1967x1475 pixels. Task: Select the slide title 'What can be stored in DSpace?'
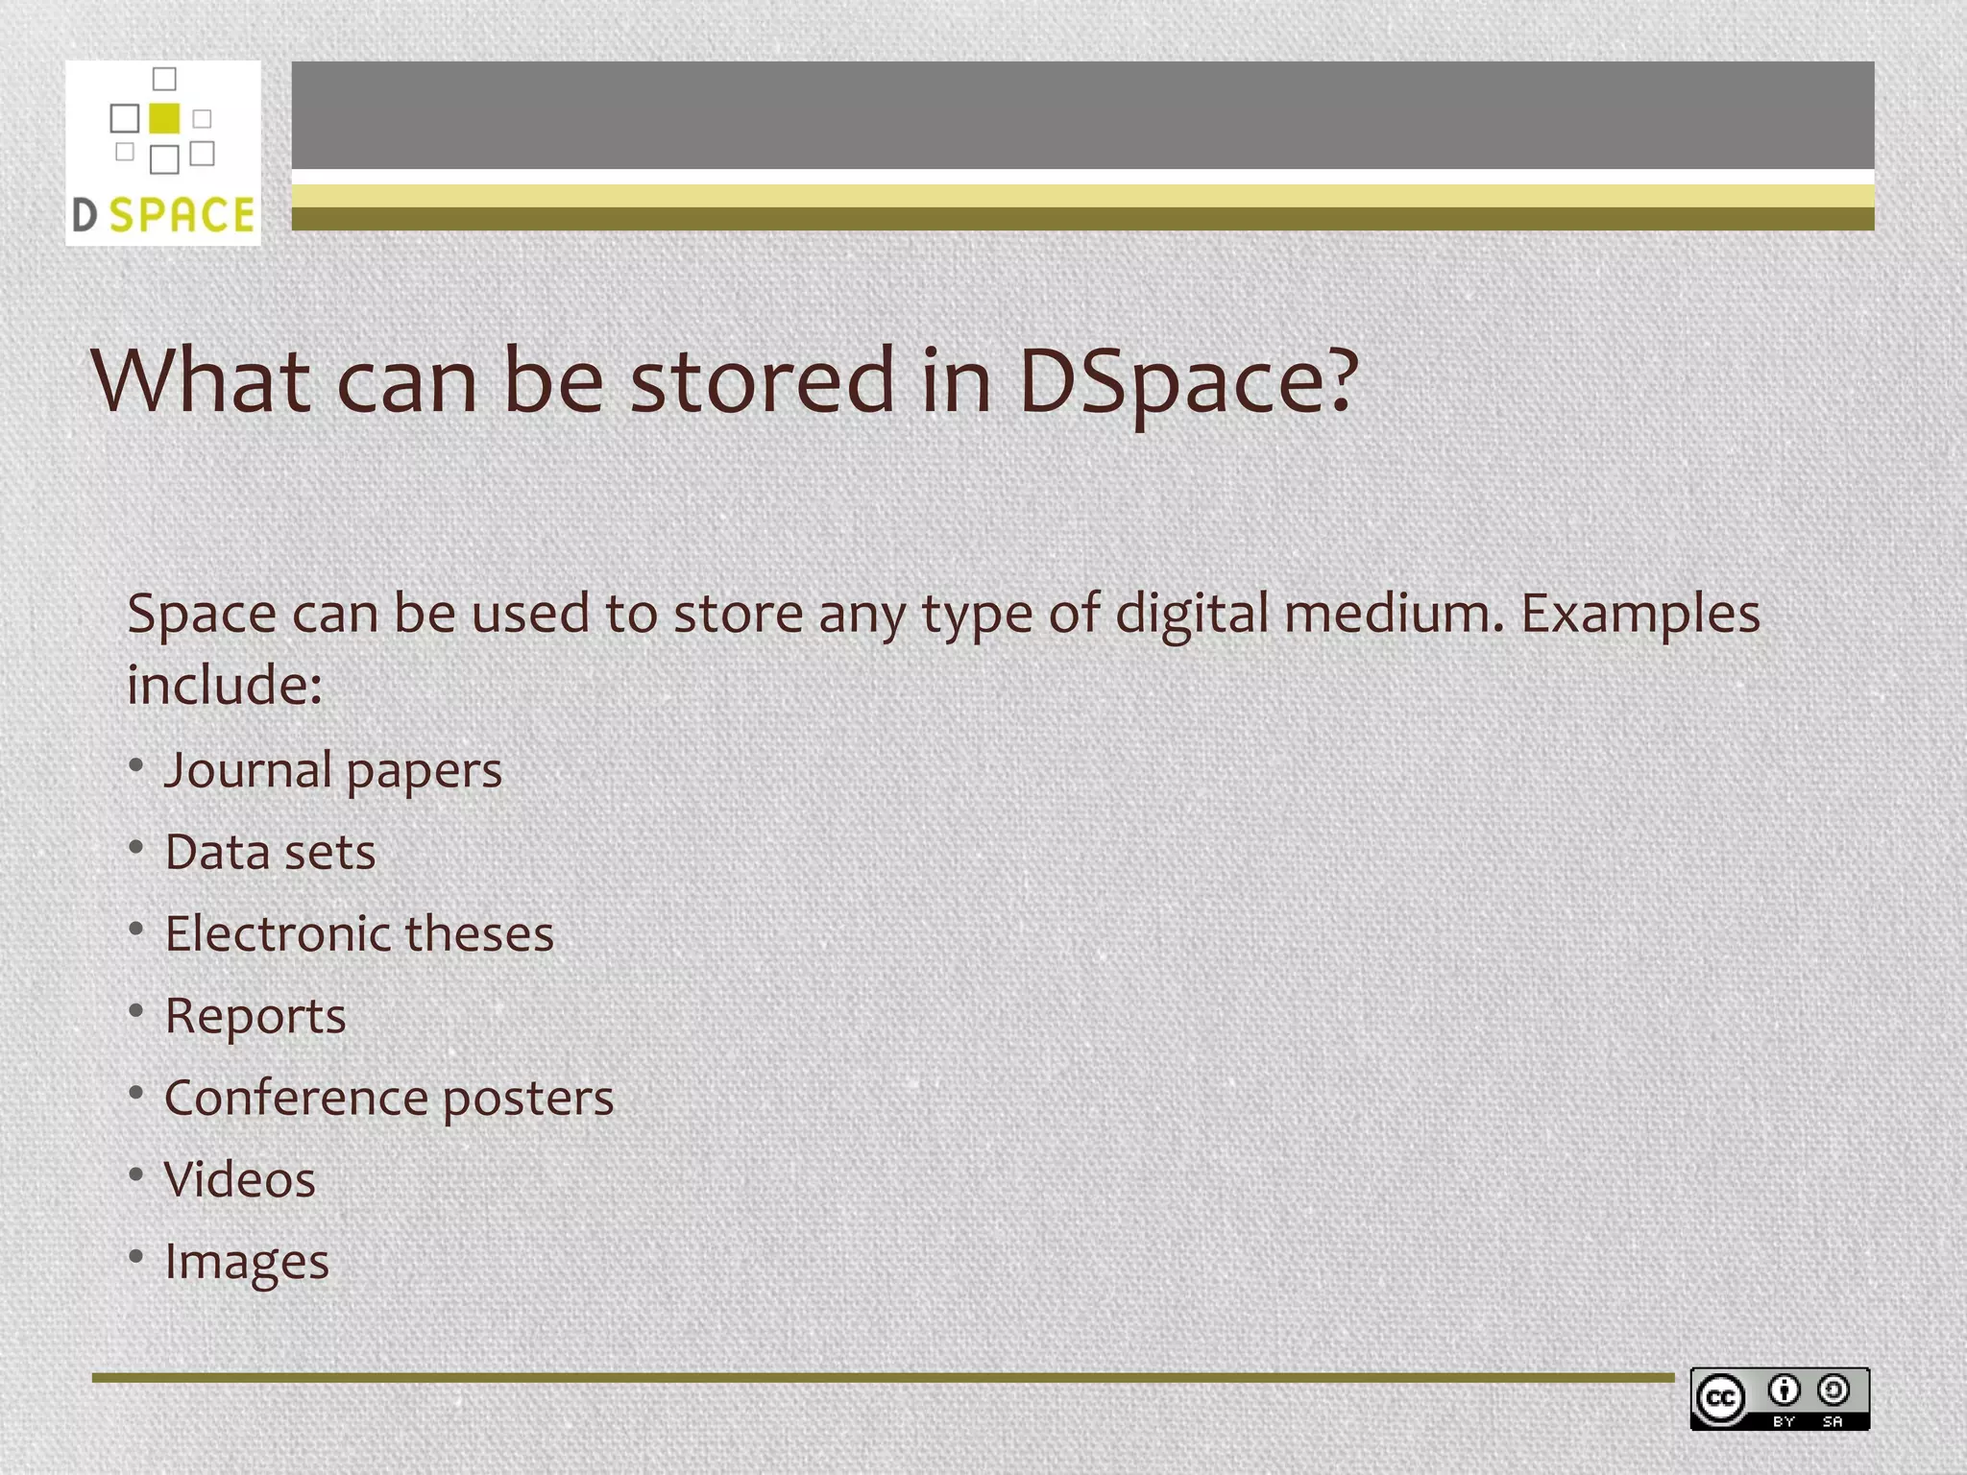pyautogui.click(x=725, y=381)
